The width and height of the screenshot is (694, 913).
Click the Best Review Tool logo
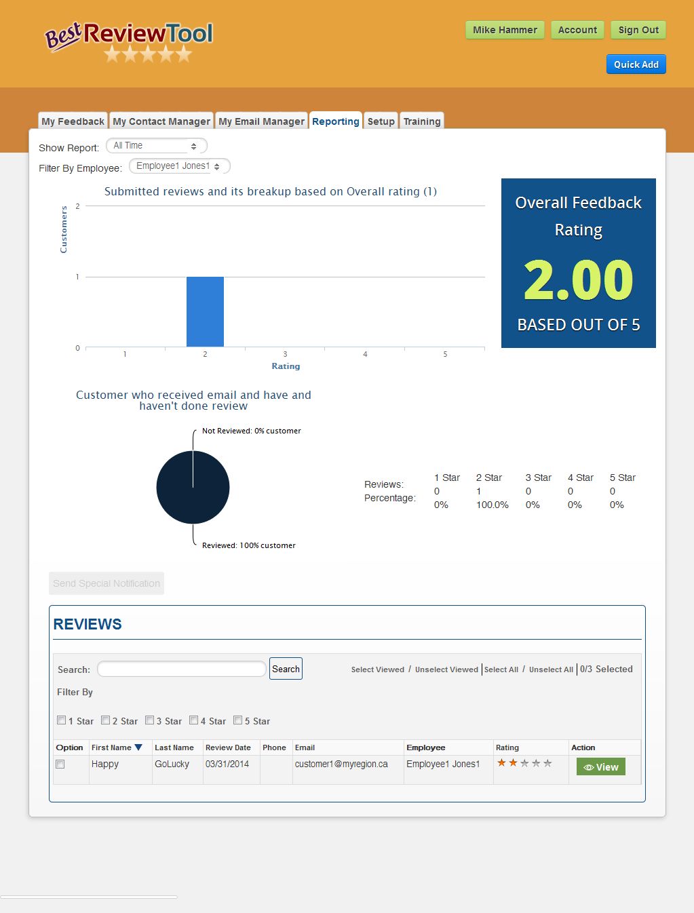(129, 41)
